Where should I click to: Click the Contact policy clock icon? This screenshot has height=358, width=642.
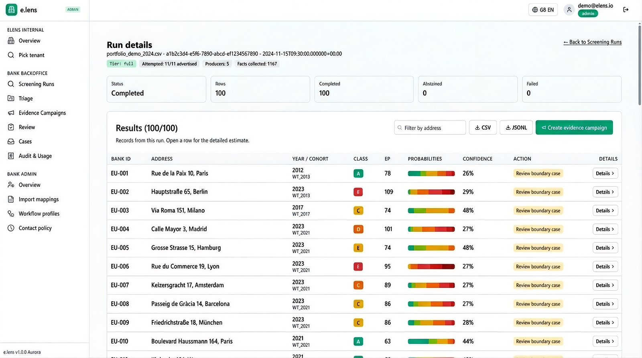(11, 228)
